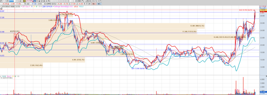Viewport: 267px width, 95px height.
Task: Click the 종가 단순 moving average label
Action: click(26, 7)
